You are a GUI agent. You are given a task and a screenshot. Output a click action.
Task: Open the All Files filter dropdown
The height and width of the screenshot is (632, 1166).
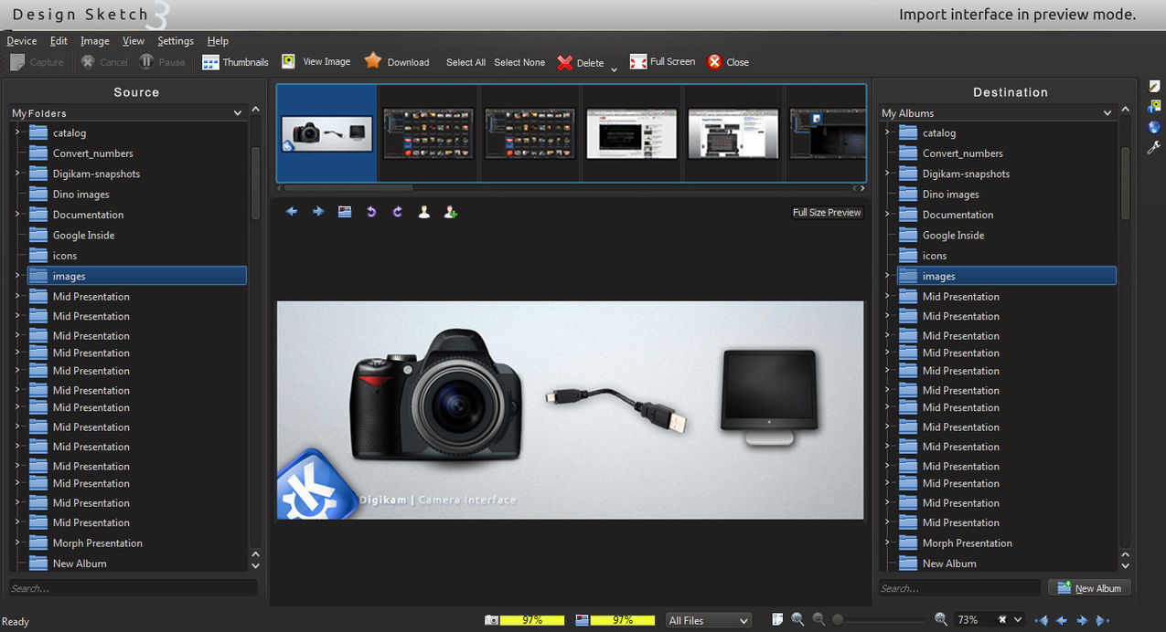pyautogui.click(x=709, y=620)
